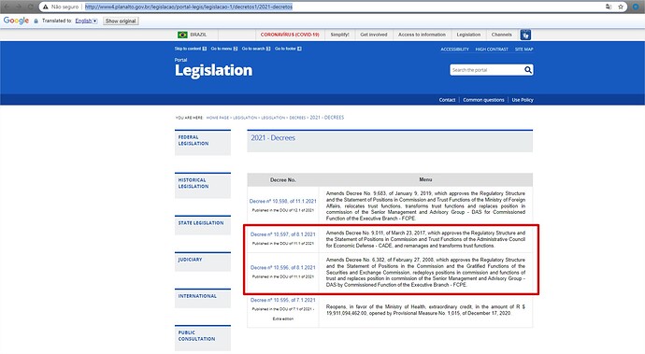Open the Channels top bar item
This screenshot has height=354, width=645.
[501, 35]
